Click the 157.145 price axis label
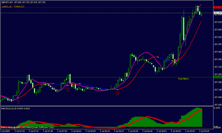 coord(218,90)
